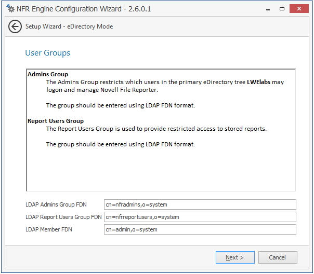Image resolution: width=314 pixels, height=274 pixels.
Task: Click the LDAP Report Users Group FDN field
Action: coord(200,217)
